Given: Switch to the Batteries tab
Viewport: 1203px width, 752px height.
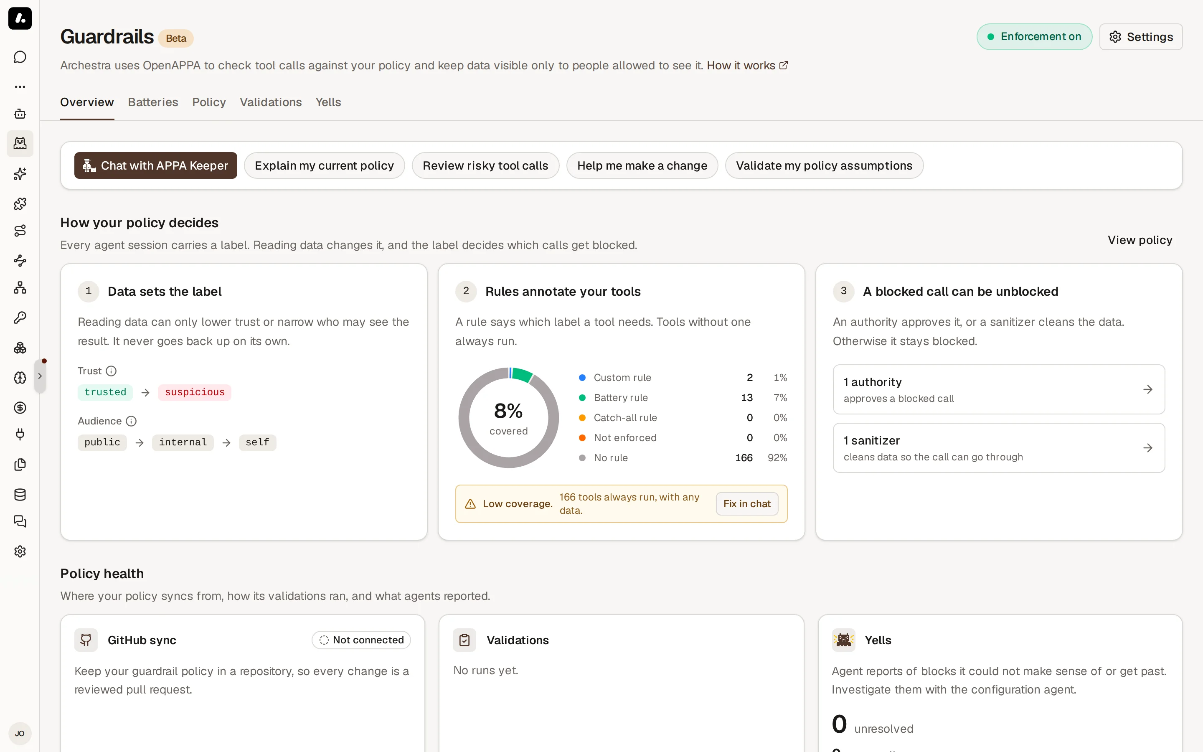Looking at the screenshot, I should (x=153, y=102).
